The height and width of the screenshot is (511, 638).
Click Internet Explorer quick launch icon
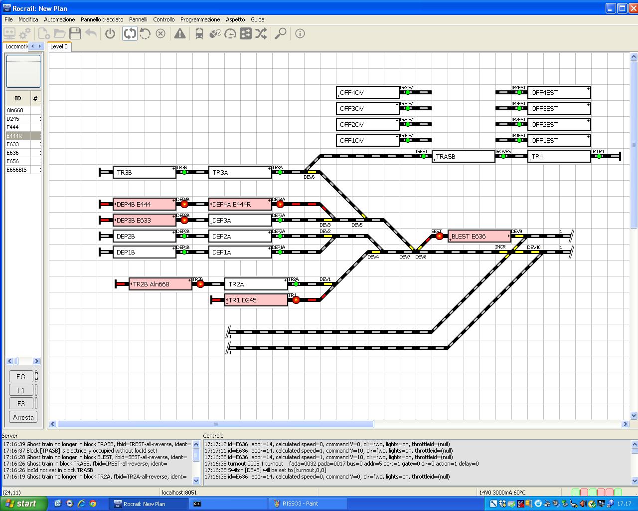click(81, 504)
